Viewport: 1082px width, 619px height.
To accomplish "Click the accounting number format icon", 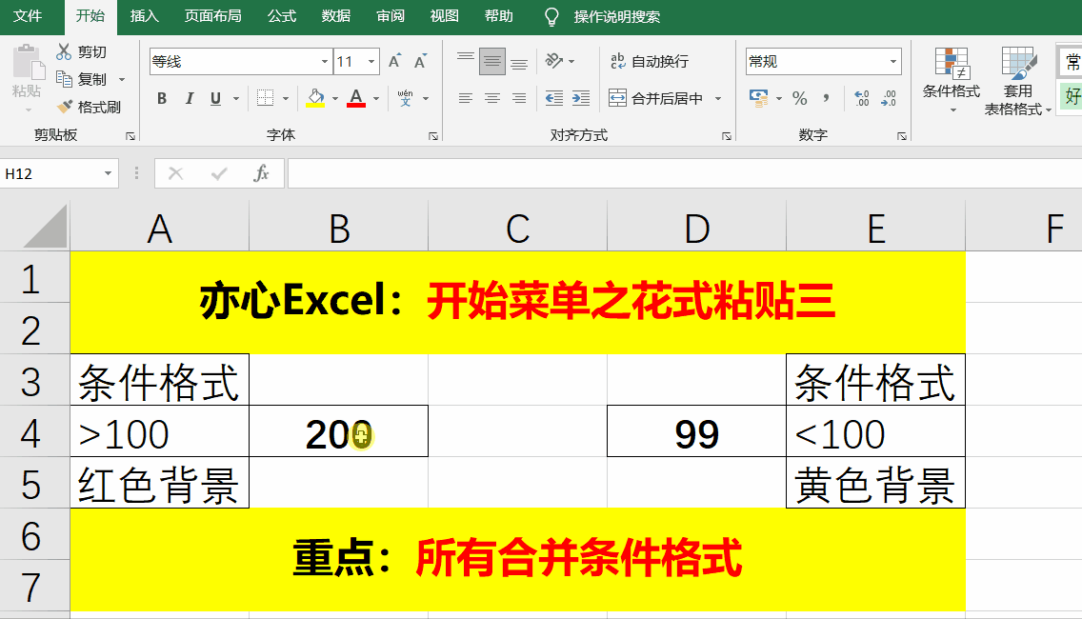I will point(759,98).
